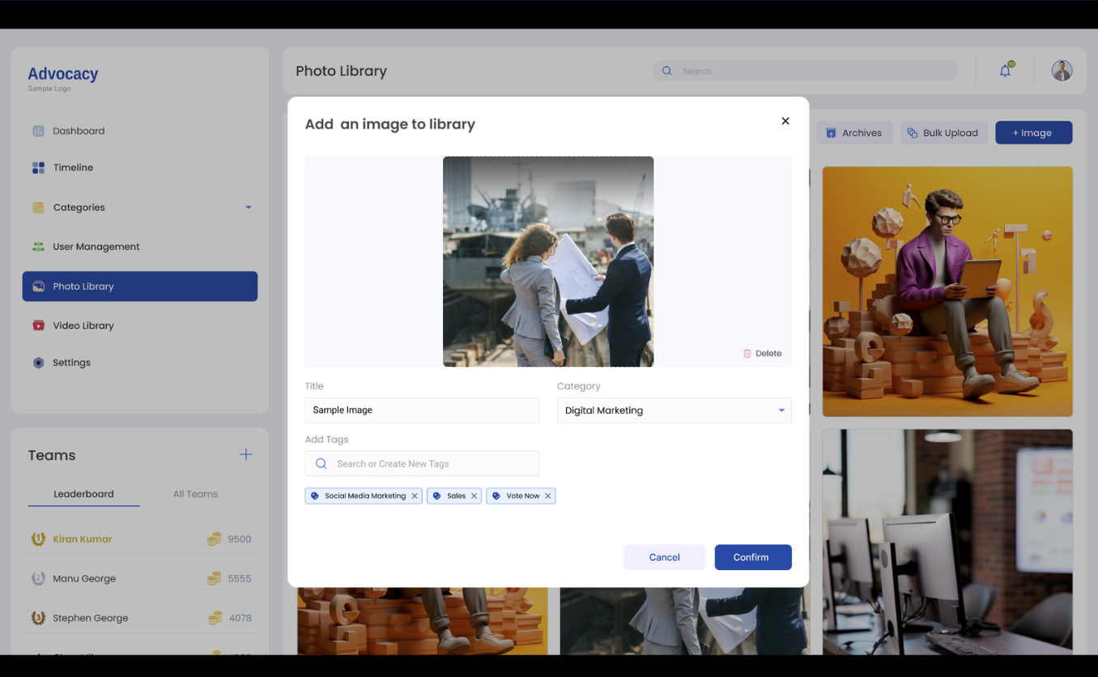Open the Dashboard from the sidebar
The image size is (1098, 677).
(79, 130)
